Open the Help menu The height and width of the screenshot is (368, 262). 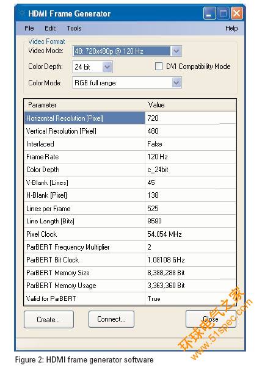click(x=231, y=29)
